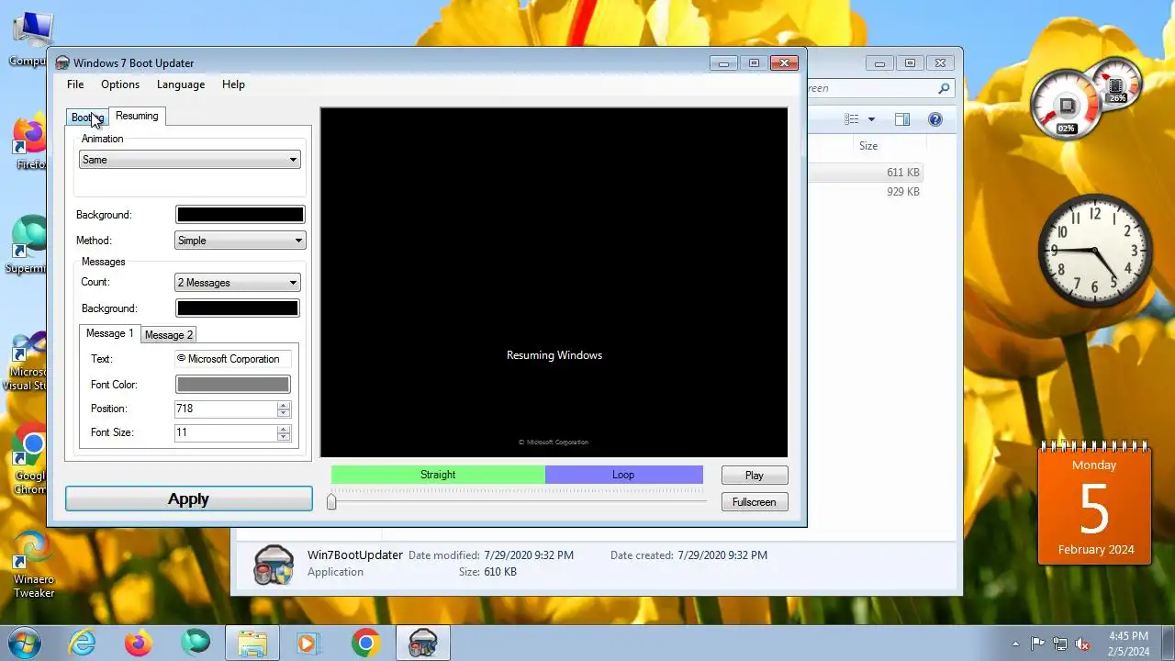This screenshot has width=1175, height=661.
Task: Click the Apply button
Action: coord(189,499)
